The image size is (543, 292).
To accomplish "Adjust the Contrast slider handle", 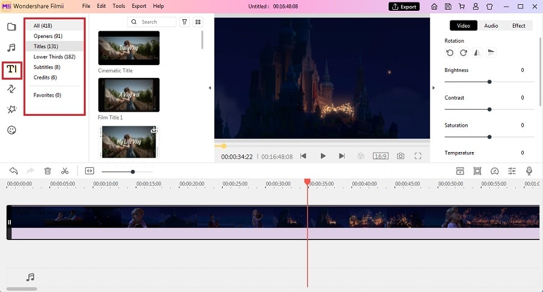I will [489, 109].
